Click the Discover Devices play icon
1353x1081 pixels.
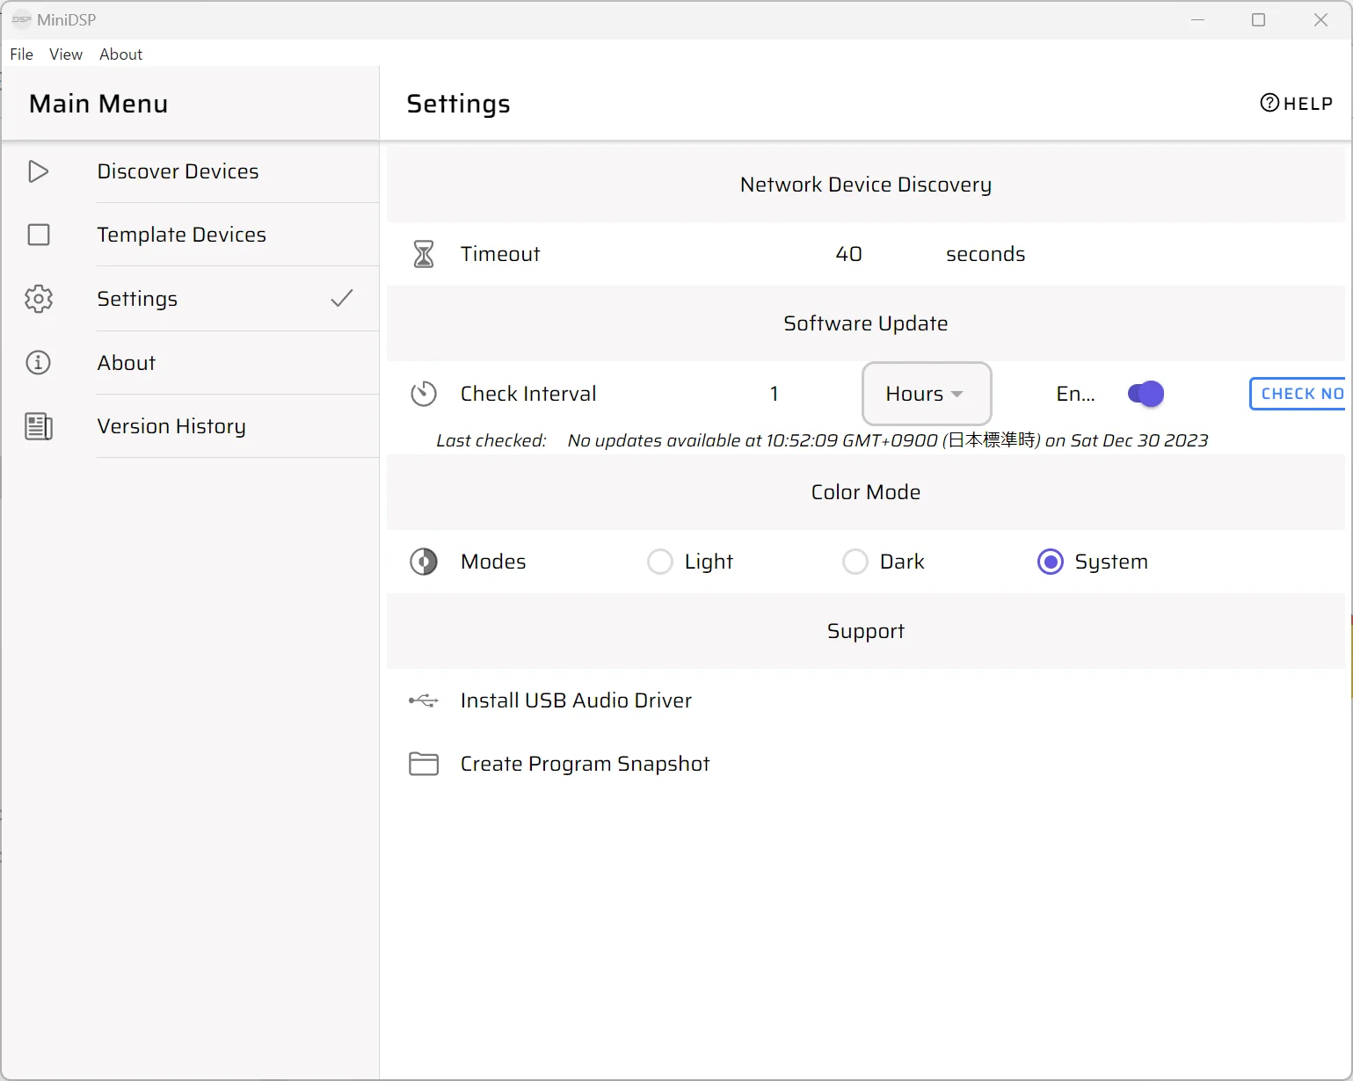point(38,171)
